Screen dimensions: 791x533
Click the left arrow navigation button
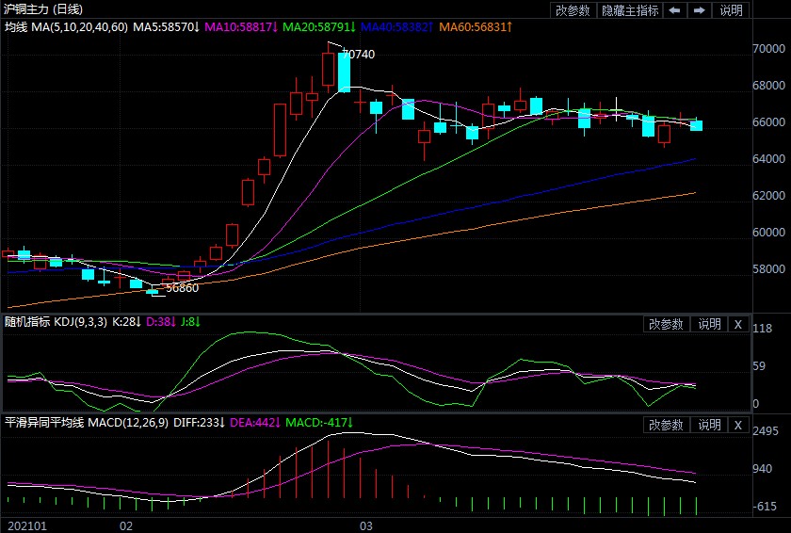674,10
